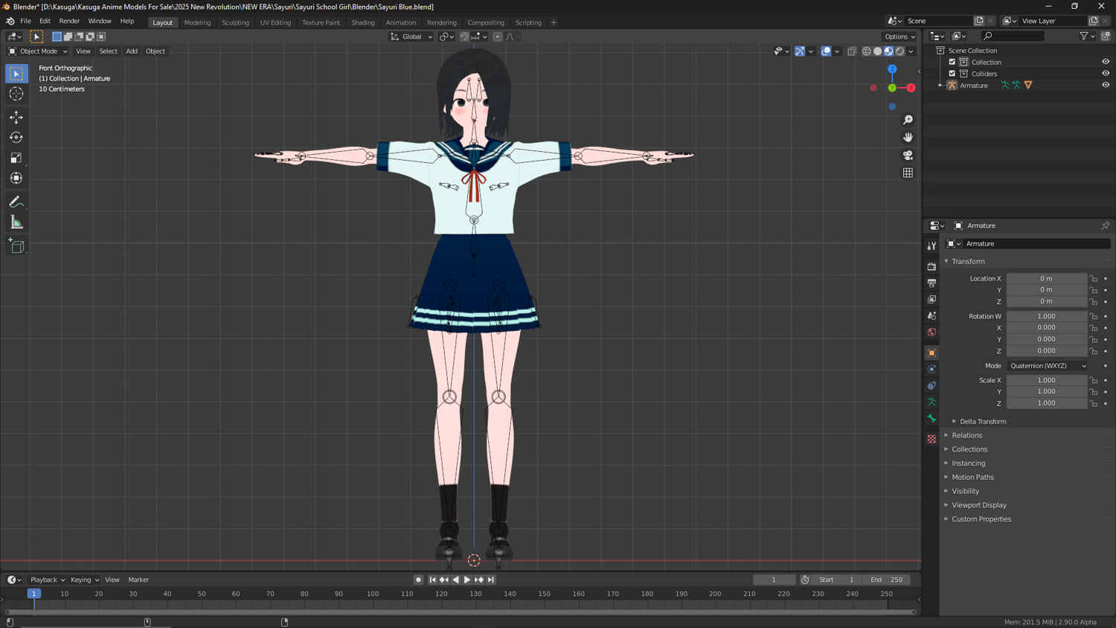Image resolution: width=1116 pixels, height=628 pixels.
Task: Click the Options button in viewport header
Action: click(900, 36)
